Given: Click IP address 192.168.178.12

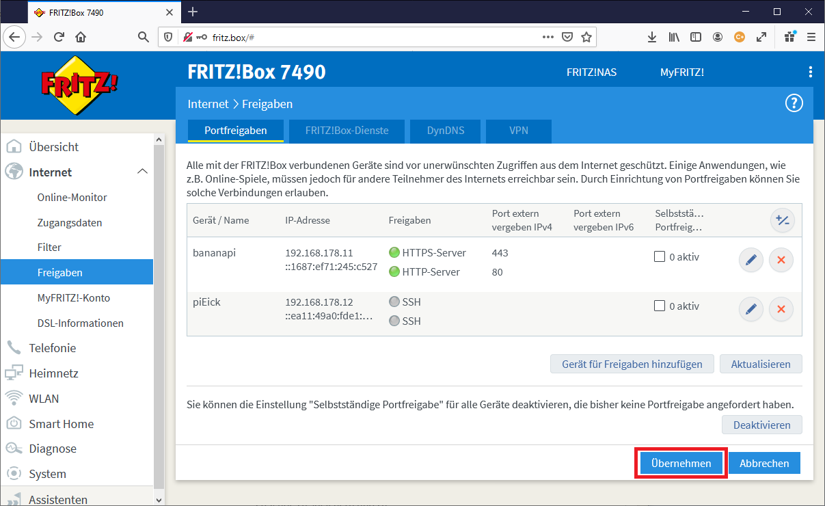Looking at the screenshot, I should [x=319, y=302].
